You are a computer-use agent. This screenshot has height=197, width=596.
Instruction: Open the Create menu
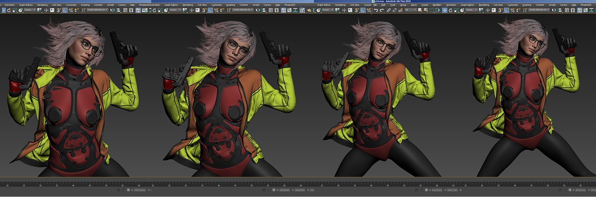[425, 5]
